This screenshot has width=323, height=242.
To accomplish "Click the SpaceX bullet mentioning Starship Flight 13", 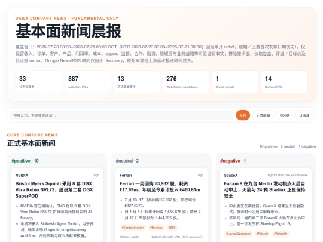I will click(x=267, y=220).
